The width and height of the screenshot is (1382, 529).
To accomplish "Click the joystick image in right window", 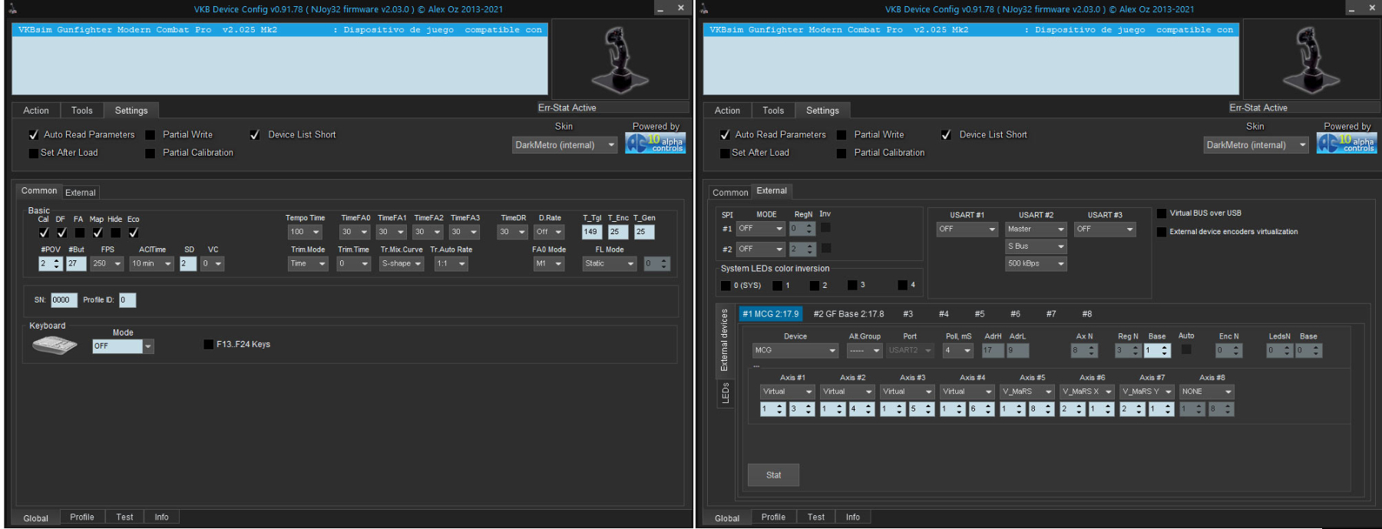I will coord(1311,59).
